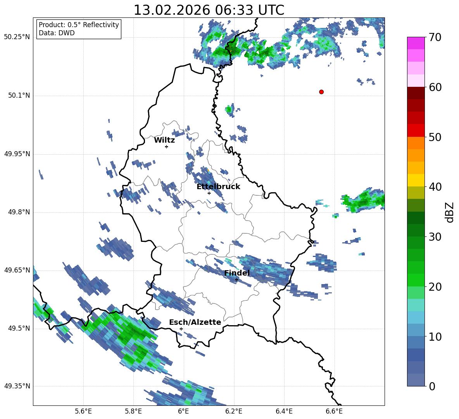Click the 50 value on the colorbar

[435, 137]
